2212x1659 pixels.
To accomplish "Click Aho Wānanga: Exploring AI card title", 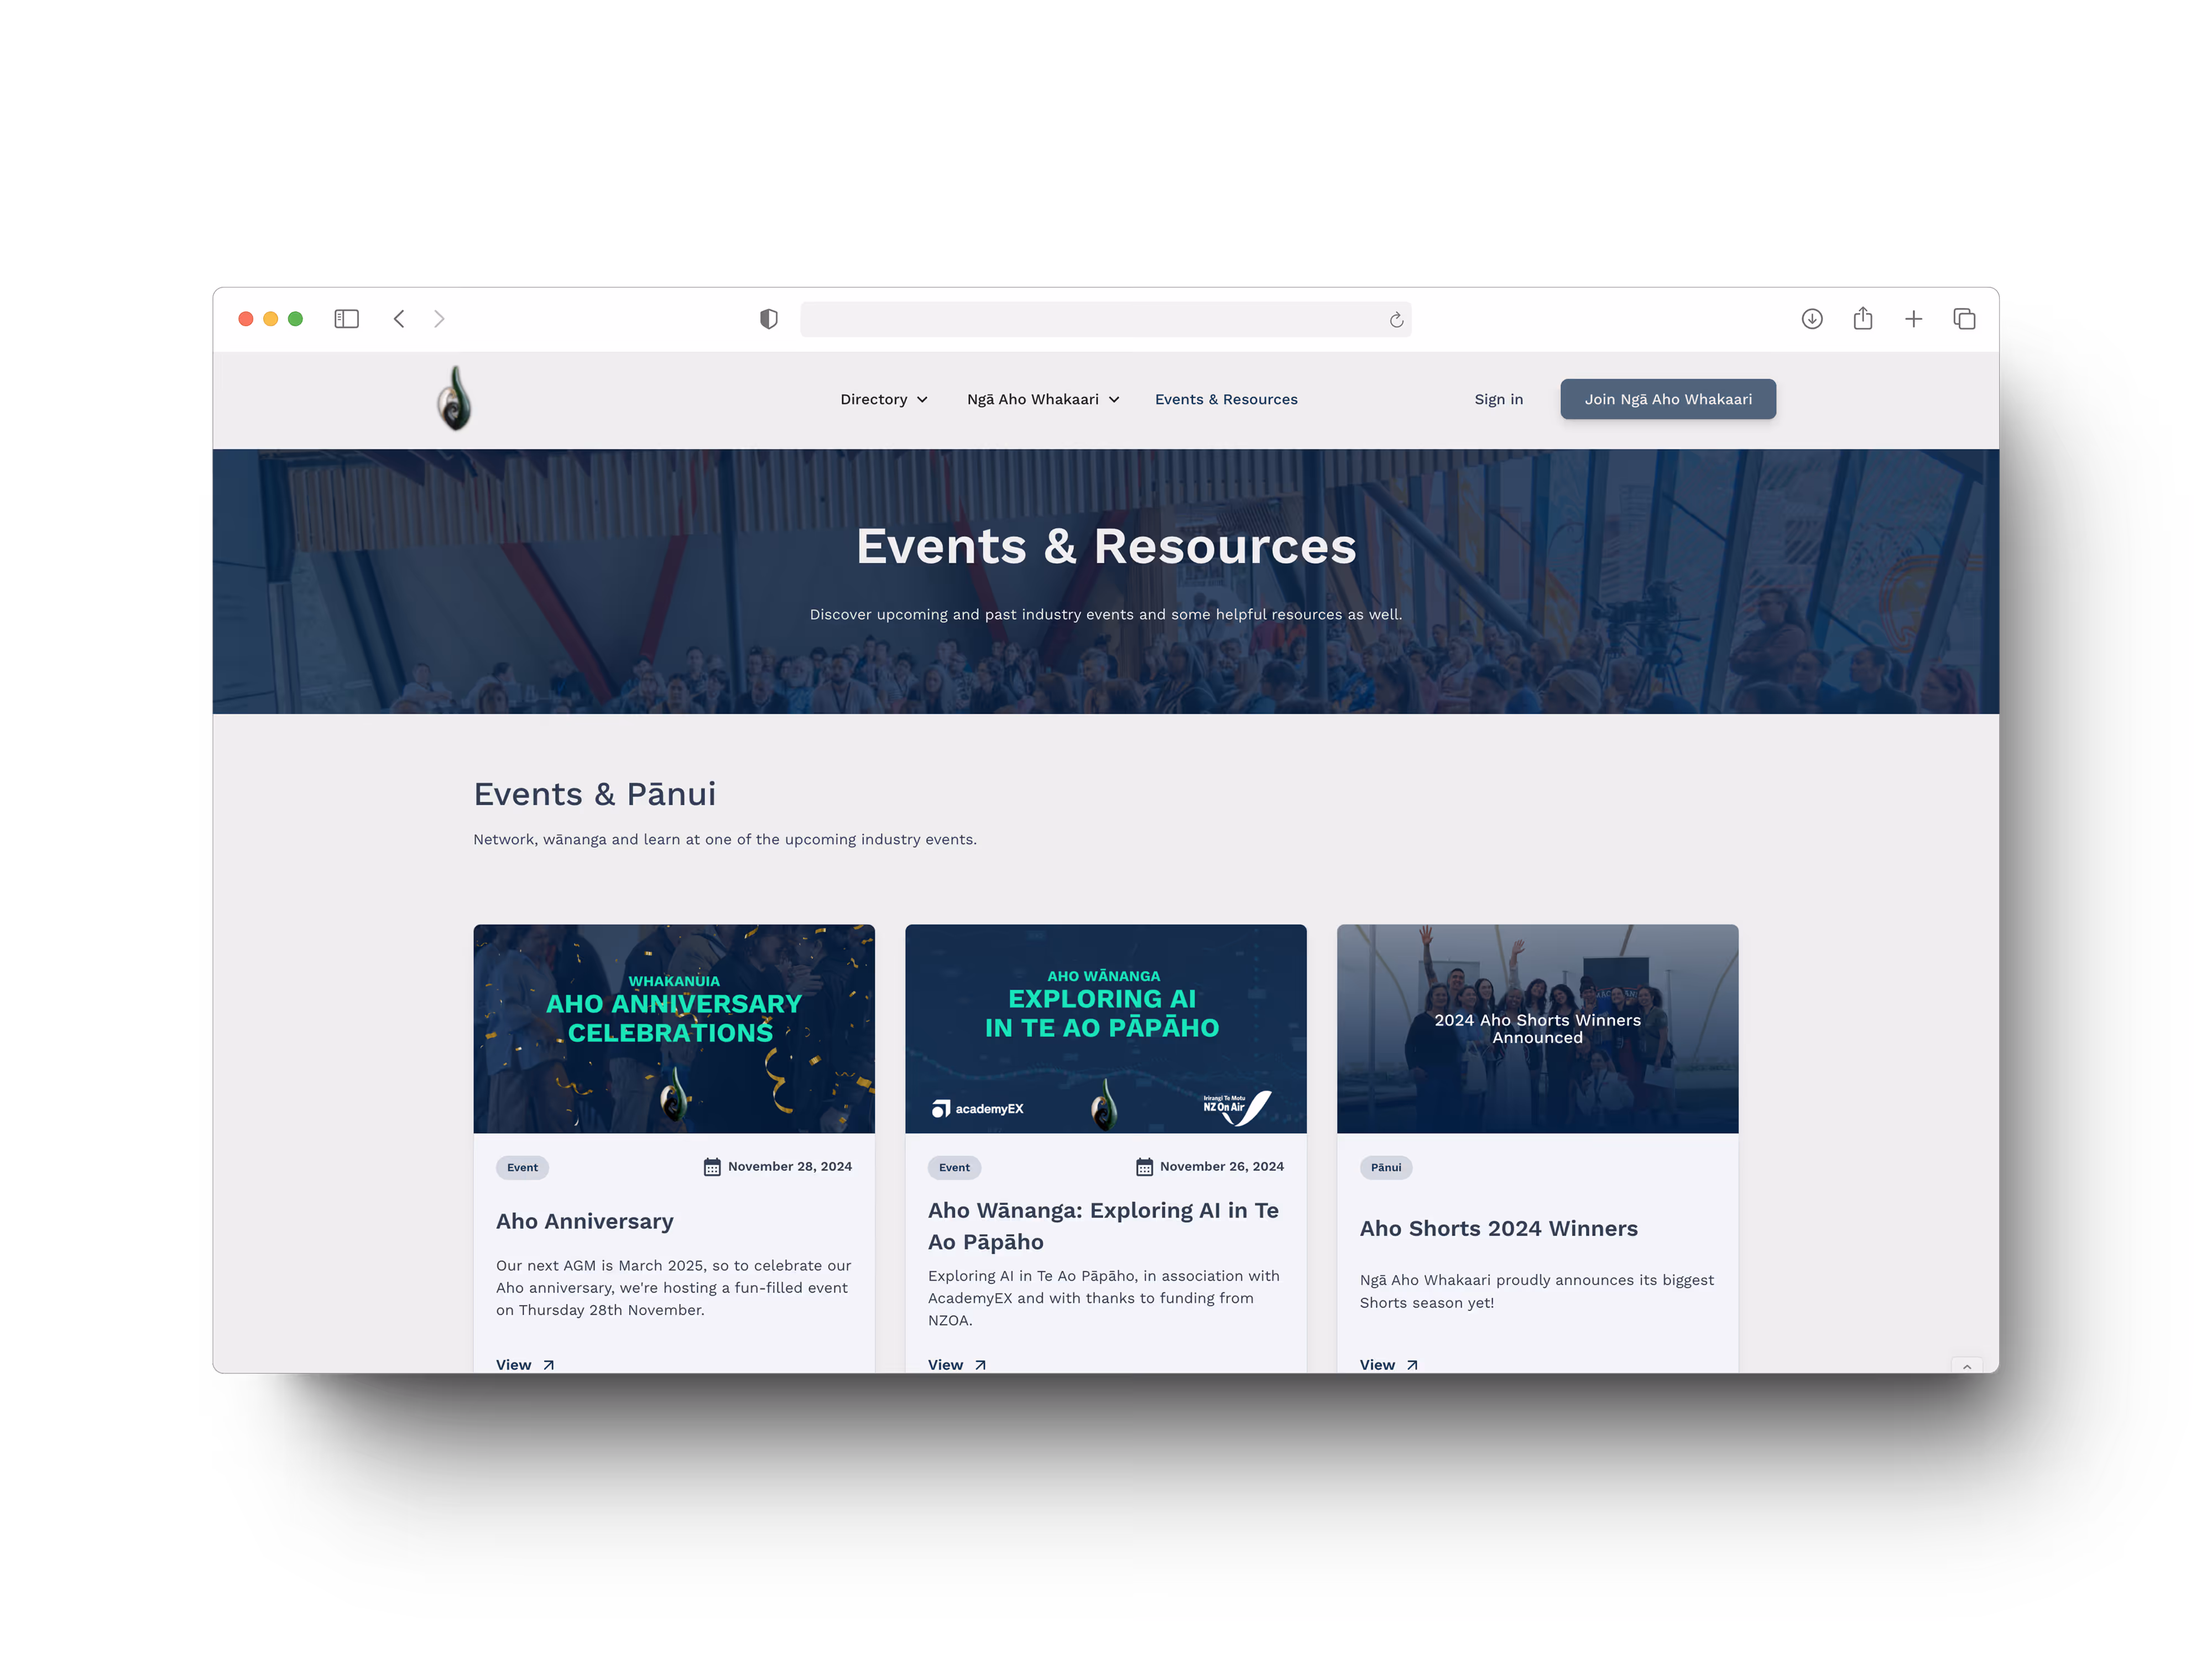I will (x=1103, y=1226).
